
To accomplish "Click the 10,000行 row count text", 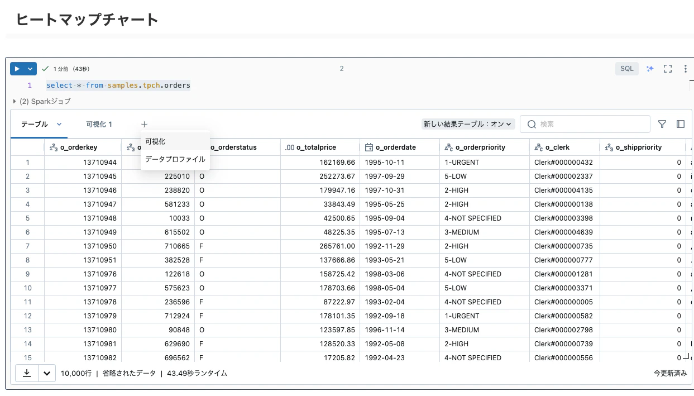I will click(x=76, y=373).
